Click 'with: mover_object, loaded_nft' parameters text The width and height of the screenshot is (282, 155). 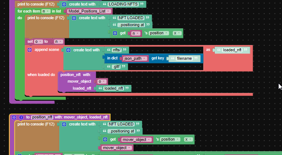(81, 117)
